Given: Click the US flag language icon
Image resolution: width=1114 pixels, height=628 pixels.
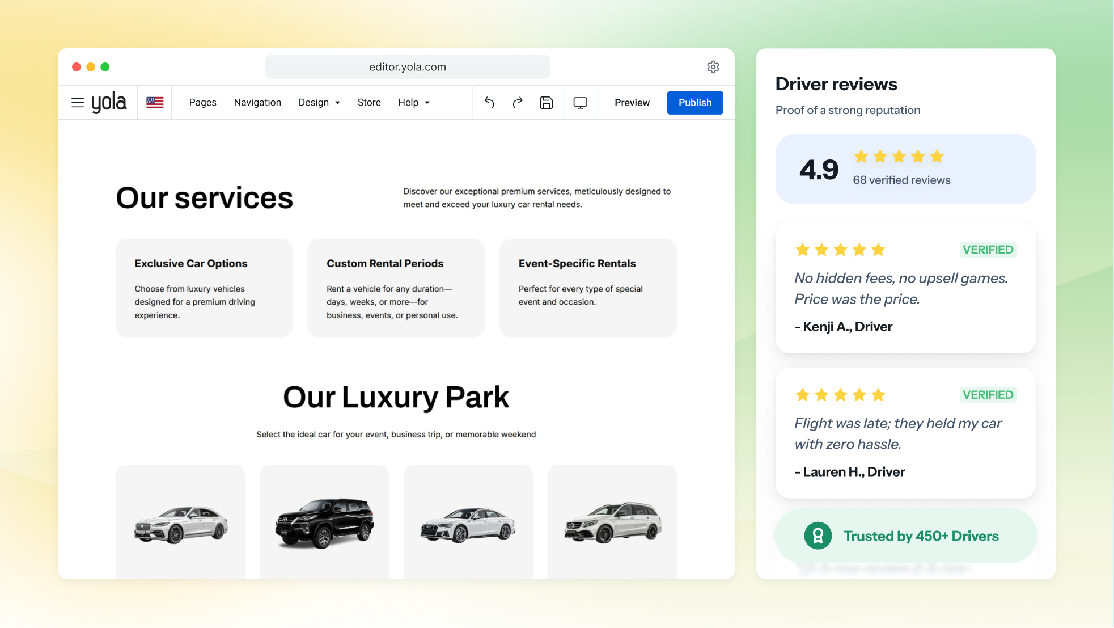Looking at the screenshot, I should 155,103.
